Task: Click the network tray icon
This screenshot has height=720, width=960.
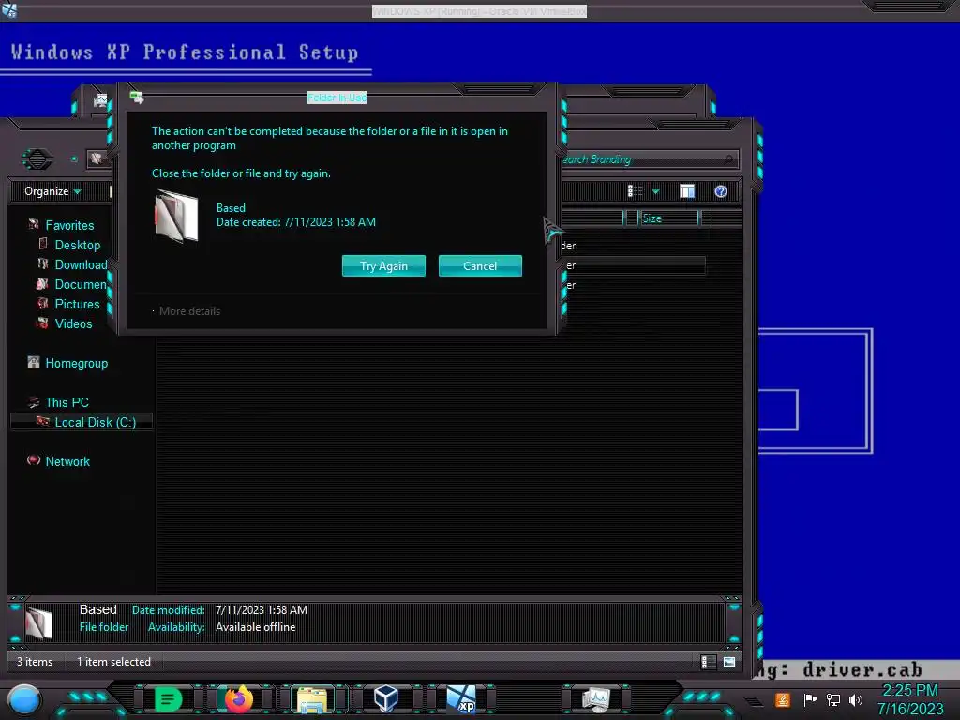Action: (832, 699)
